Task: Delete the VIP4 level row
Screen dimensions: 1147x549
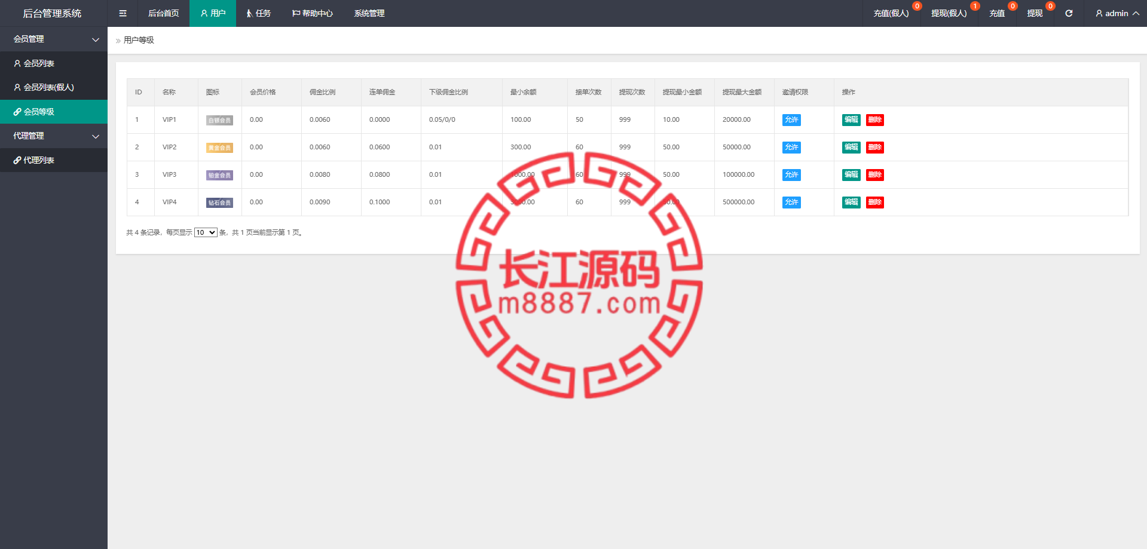Action: (x=875, y=203)
